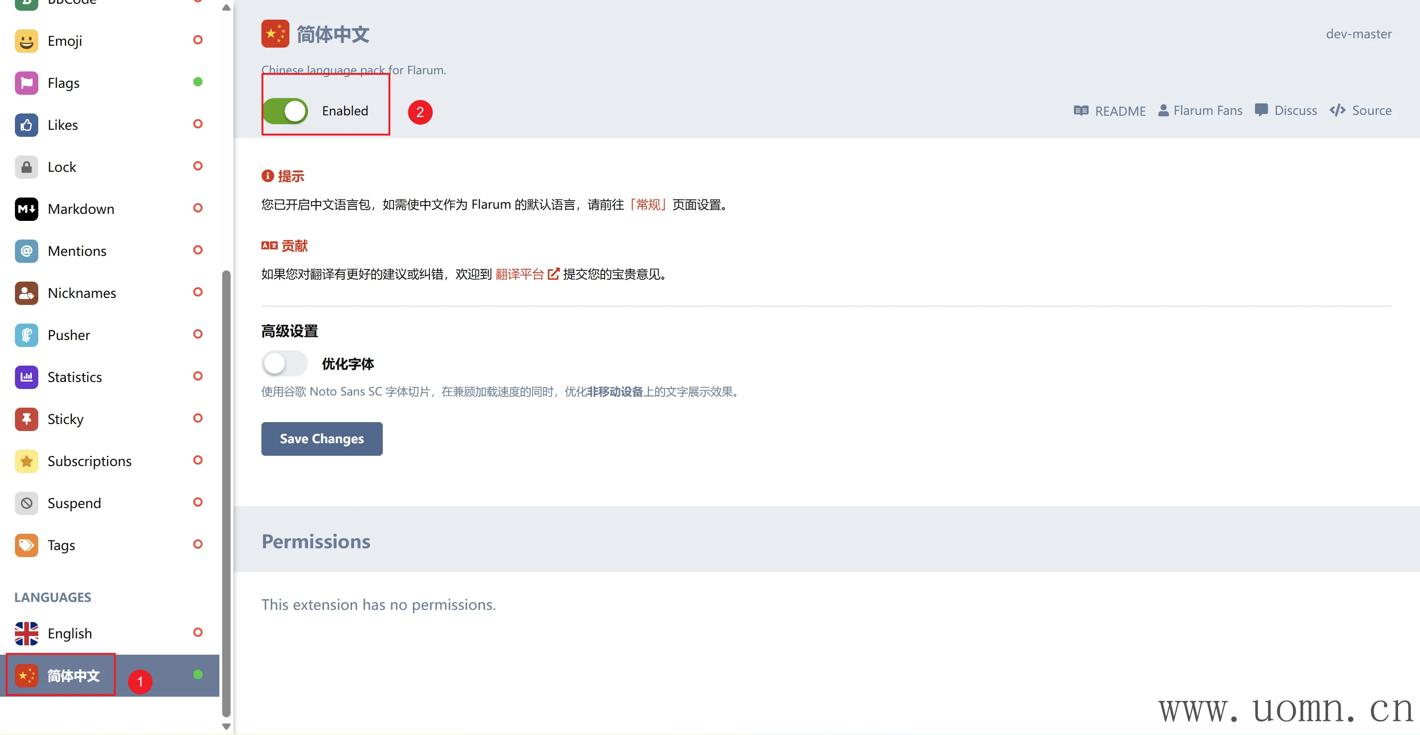Click the Emoji extension icon
1420x735 pixels.
tap(27, 42)
